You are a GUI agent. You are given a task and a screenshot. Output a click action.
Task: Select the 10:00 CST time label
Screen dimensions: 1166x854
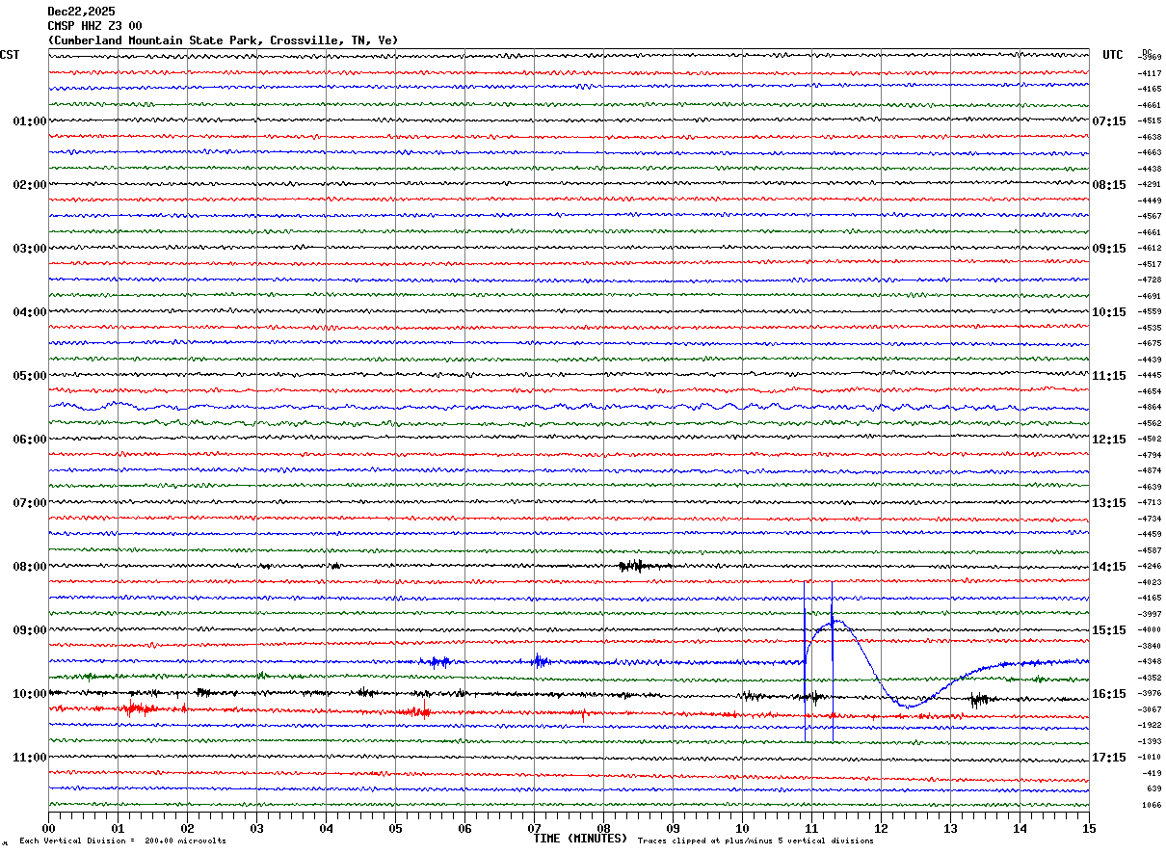(x=30, y=694)
